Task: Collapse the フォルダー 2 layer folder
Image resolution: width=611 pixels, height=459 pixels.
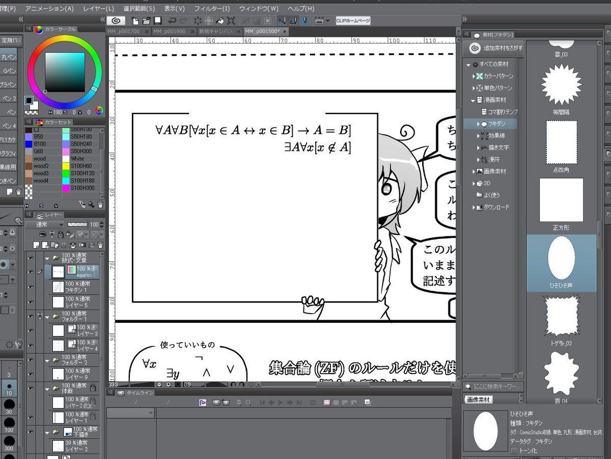Action: pyautogui.click(x=48, y=360)
